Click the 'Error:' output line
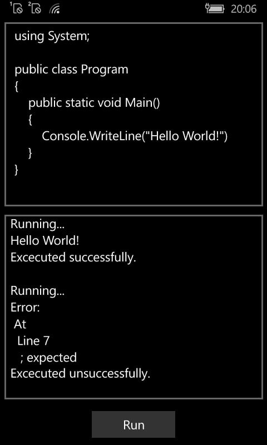This screenshot has width=267, height=445. tap(25, 307)
